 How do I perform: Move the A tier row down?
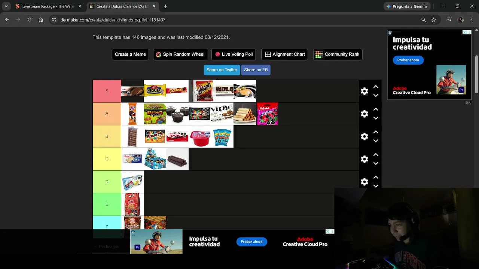pos(376,118)
